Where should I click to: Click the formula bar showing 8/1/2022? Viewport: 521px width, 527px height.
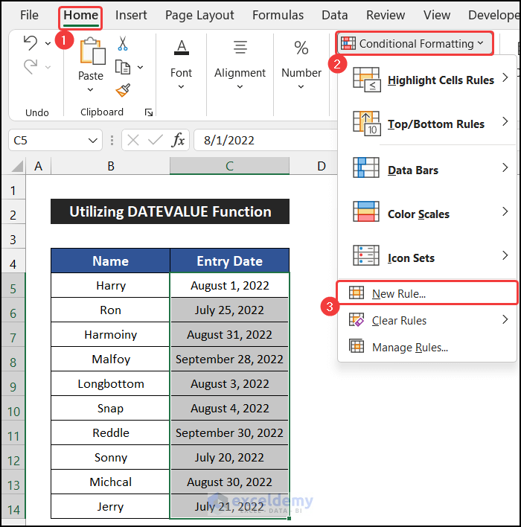pos(266,140)
